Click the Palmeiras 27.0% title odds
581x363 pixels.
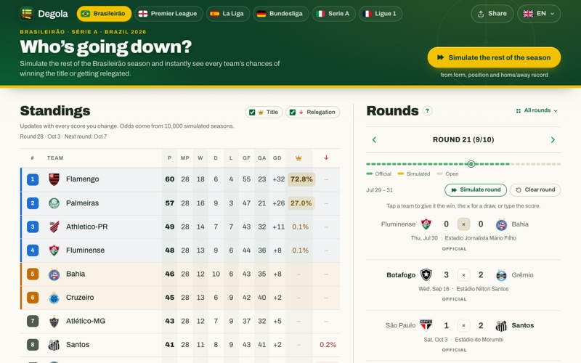tap(301, 203)
